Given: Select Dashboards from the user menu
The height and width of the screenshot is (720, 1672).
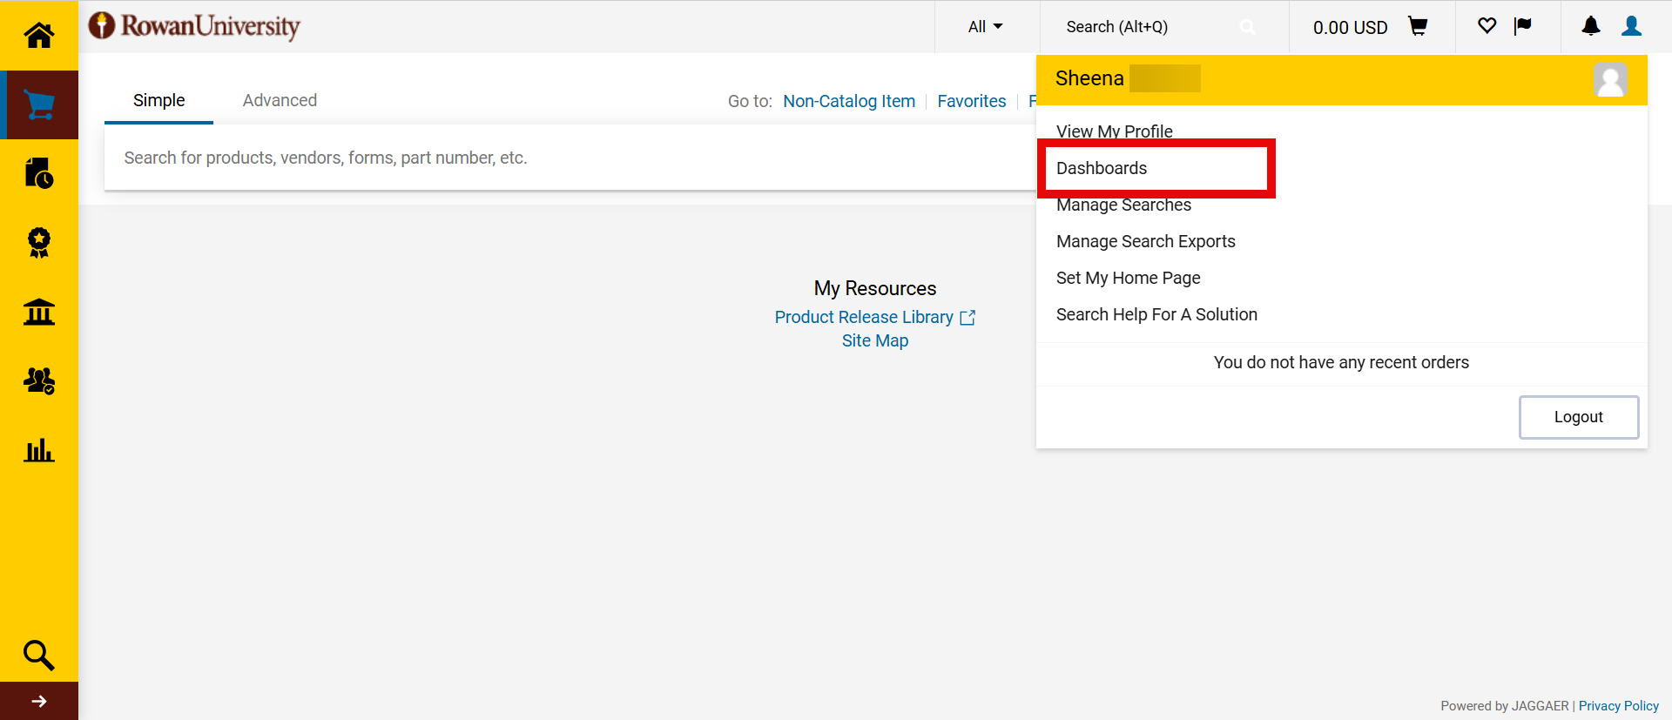Looking at the screenshot, I should [x=1102, y=168].
